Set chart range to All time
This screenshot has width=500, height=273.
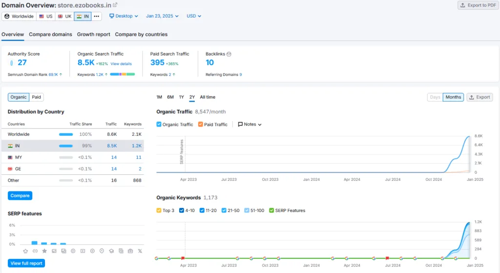coord(208,97)
